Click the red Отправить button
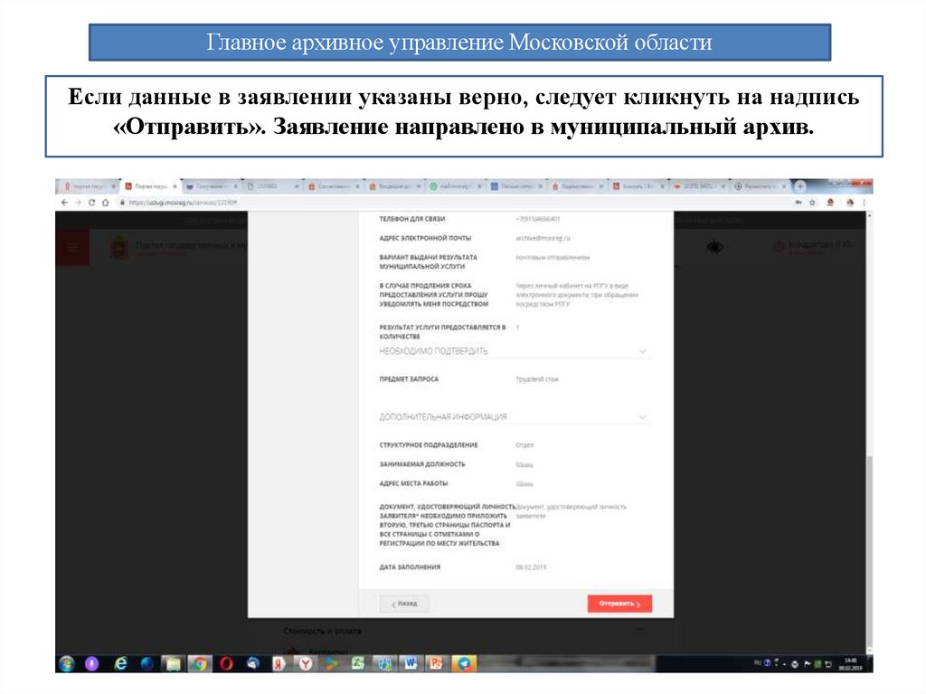Screen dimensions: 926x694 (619, 604)
